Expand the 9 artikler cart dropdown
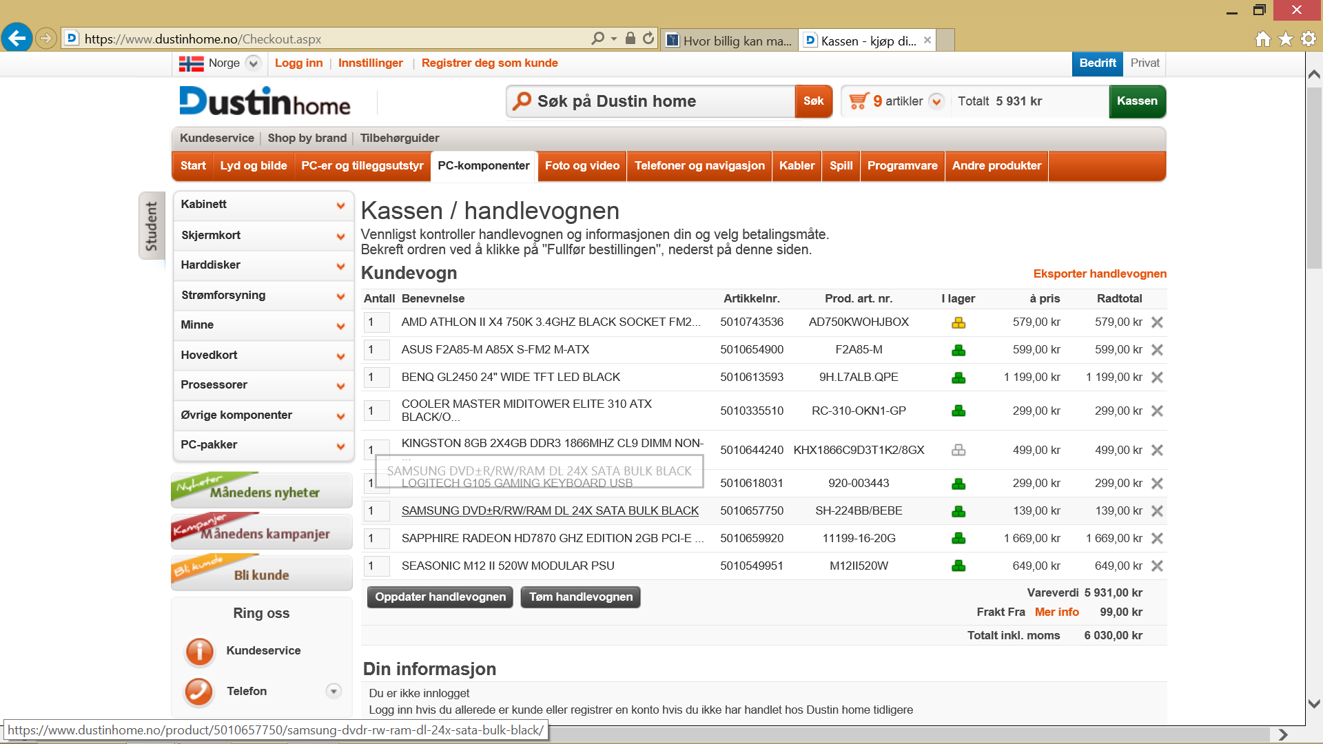The height and width of the screenshot is (744, 1323). pos(936,101)
